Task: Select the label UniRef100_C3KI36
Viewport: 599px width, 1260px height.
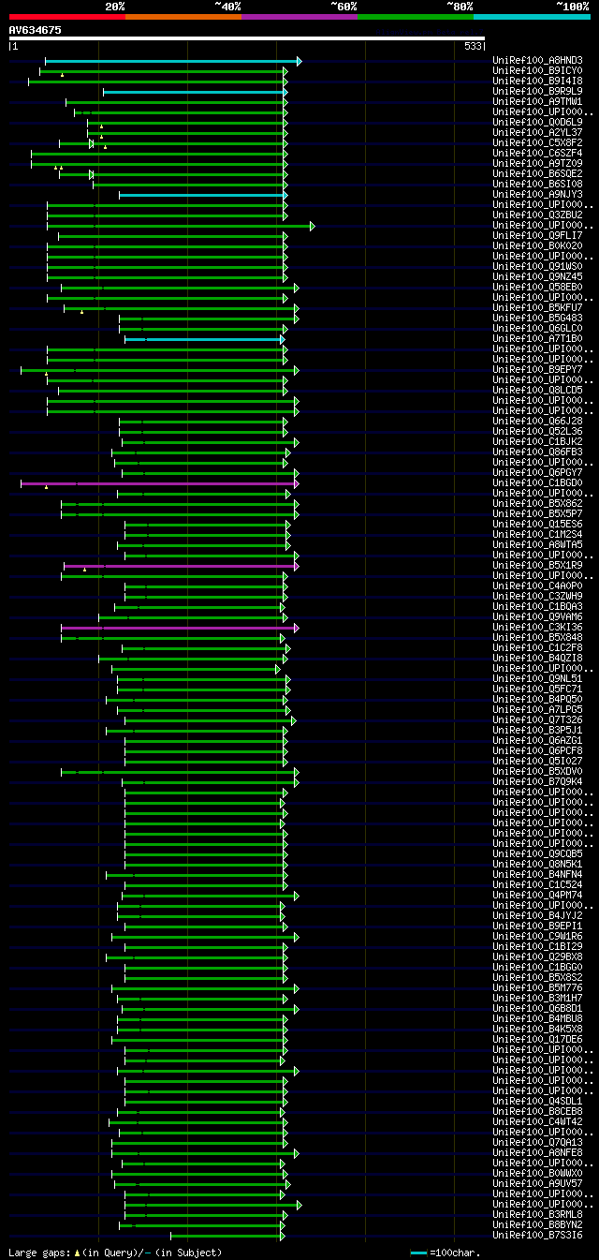Action: [537, 628]
